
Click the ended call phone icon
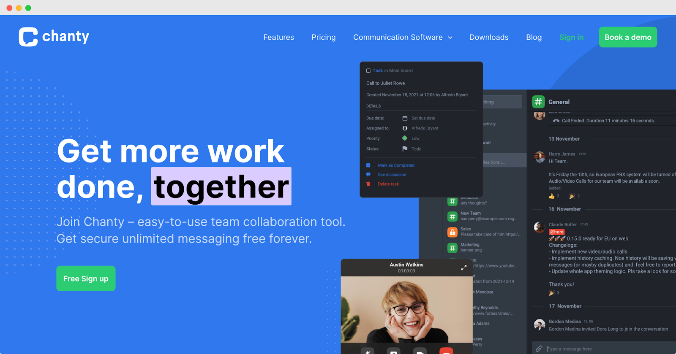556,121
